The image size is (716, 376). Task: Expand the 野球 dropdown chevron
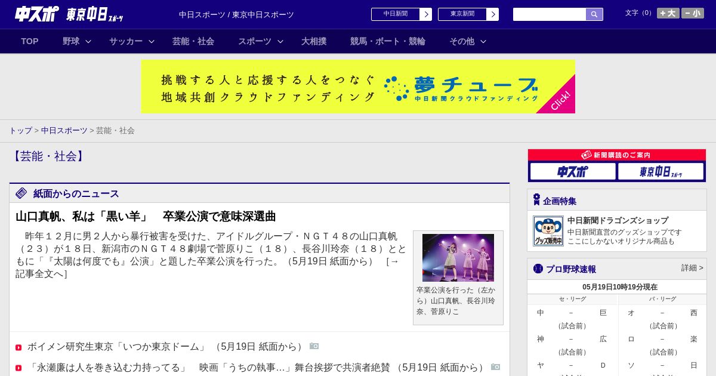pos(88,41)
